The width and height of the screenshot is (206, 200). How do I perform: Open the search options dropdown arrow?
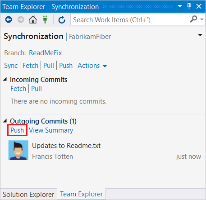pyautogui.click(x=202, y=19)
